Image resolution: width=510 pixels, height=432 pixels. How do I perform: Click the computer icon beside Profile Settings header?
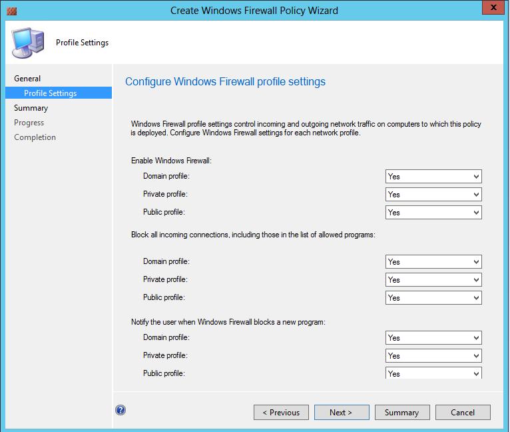click(x=28, y=43)
